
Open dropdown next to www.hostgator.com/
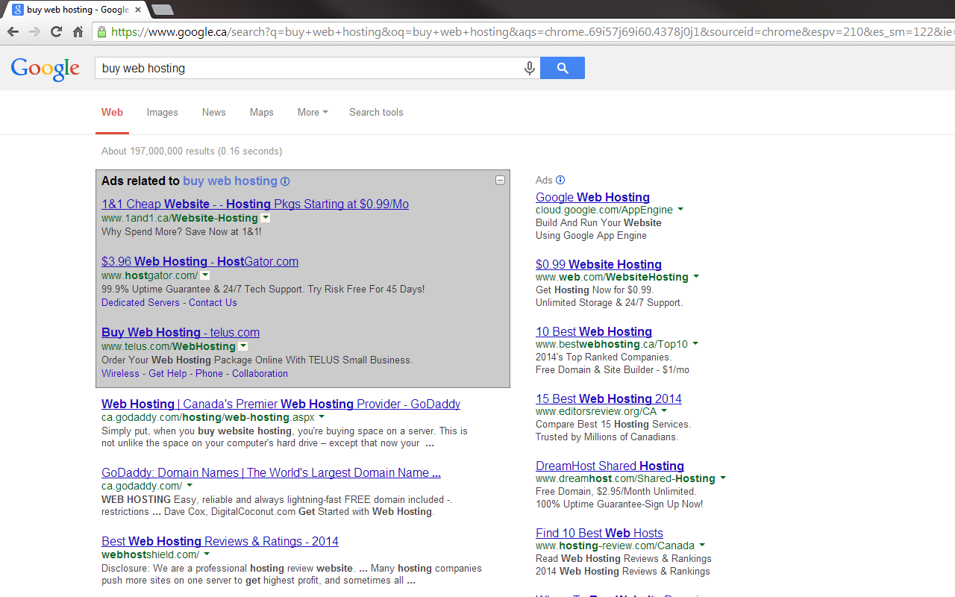click(x=205, y=275)
